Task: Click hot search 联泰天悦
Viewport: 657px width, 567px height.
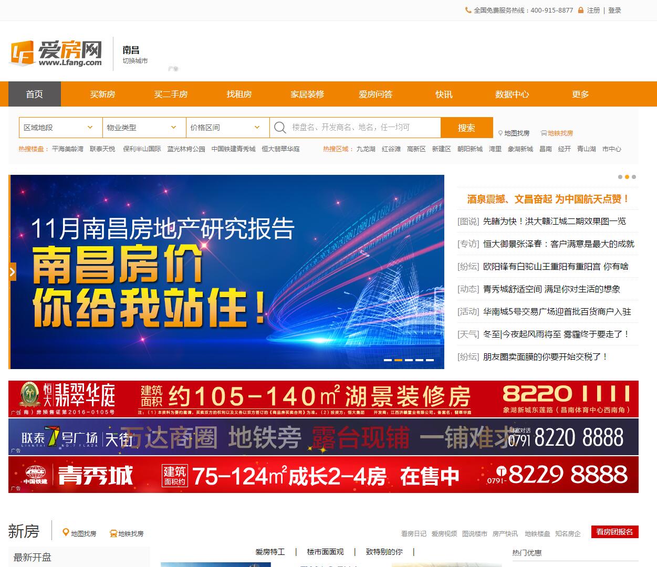Action: click(102, 149)
